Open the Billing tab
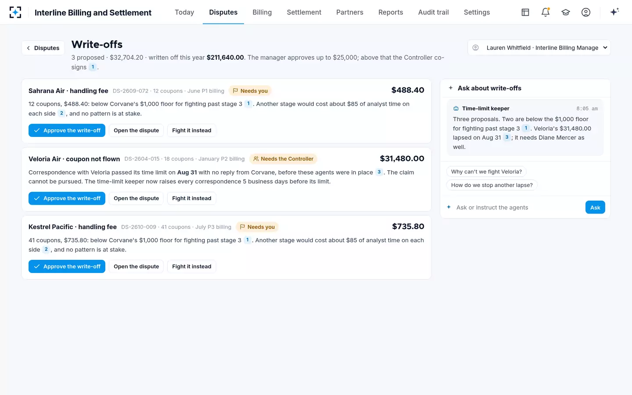Image resolution: width=632 pixels, height=395 pixels. point(262,12)
